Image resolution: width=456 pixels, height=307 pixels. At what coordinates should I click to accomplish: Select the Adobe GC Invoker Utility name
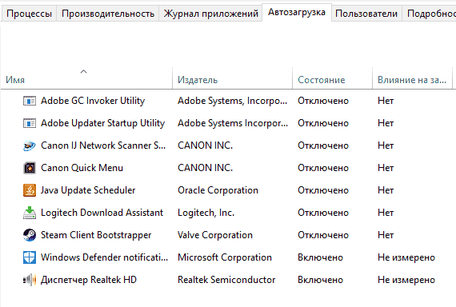(93, 101)
